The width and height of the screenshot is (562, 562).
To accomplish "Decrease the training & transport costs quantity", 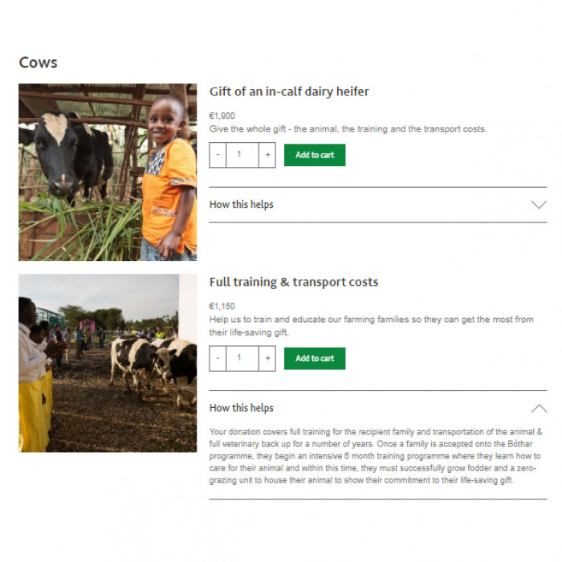I will point(218,358).
